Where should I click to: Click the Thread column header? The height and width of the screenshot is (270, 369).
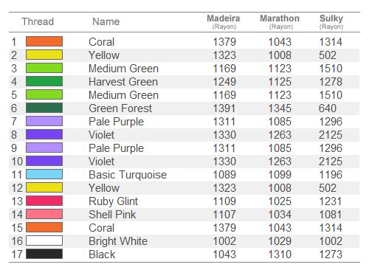pos(38,21)
